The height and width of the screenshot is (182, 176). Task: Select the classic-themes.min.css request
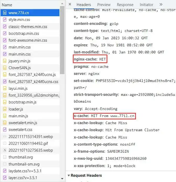click(x=28, y=27)
